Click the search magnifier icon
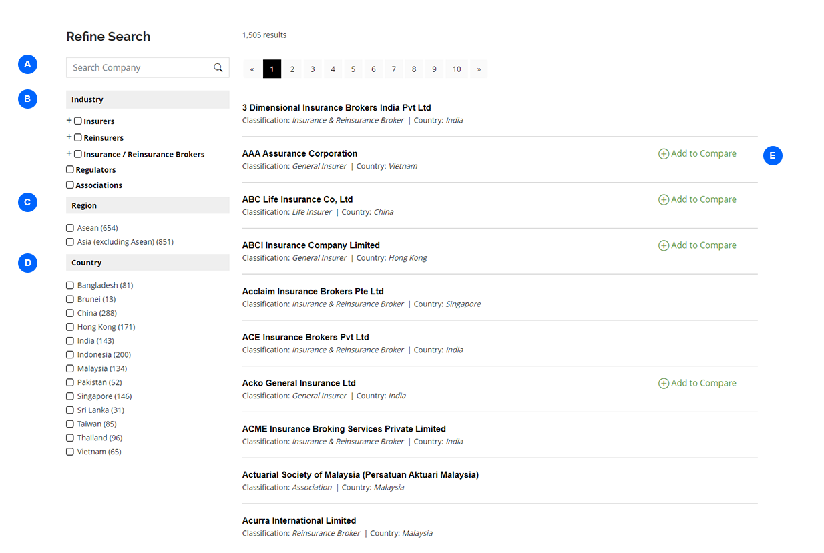 [x=218, y=67]
